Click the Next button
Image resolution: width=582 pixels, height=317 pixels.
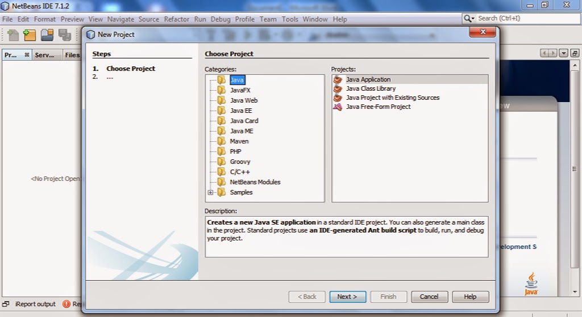point(347,297)
